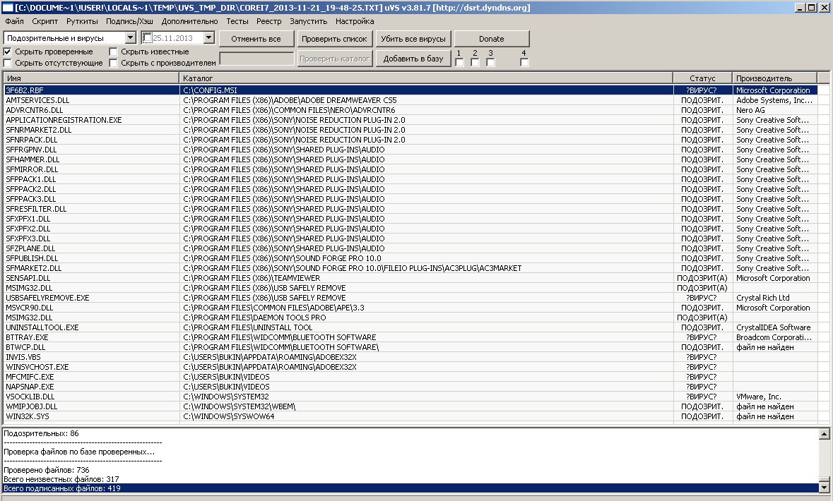The height and width of the screenshot is (501, 833).
Task: Open the Тесты menu
Action: tap(237, 21)
